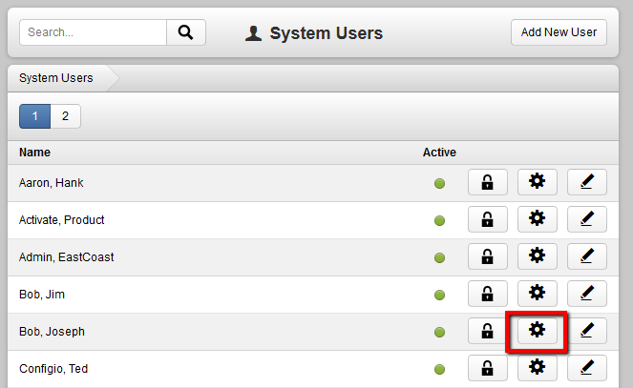Click the System Users breadcrumb
633x388 pixels.
pyautogui.click(x=56, y=78)
